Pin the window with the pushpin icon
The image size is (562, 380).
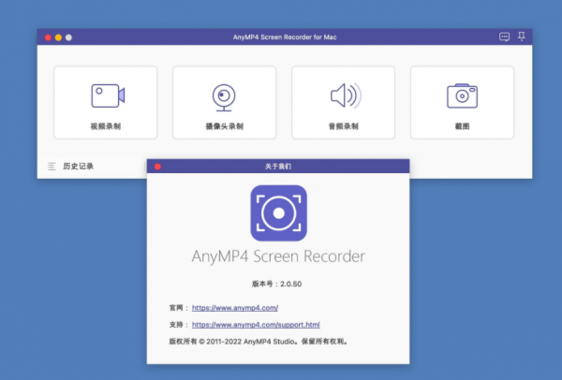[522, 37]
